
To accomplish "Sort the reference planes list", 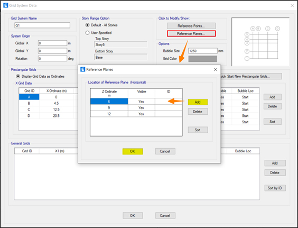I will (x=198, y=130).
